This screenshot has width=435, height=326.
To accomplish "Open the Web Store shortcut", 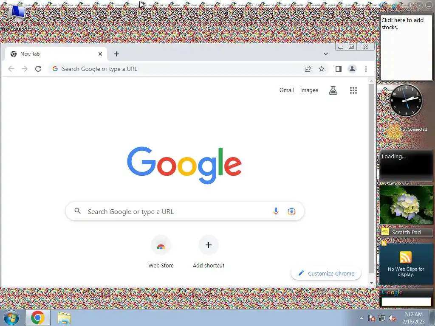I will click(161, 252).
